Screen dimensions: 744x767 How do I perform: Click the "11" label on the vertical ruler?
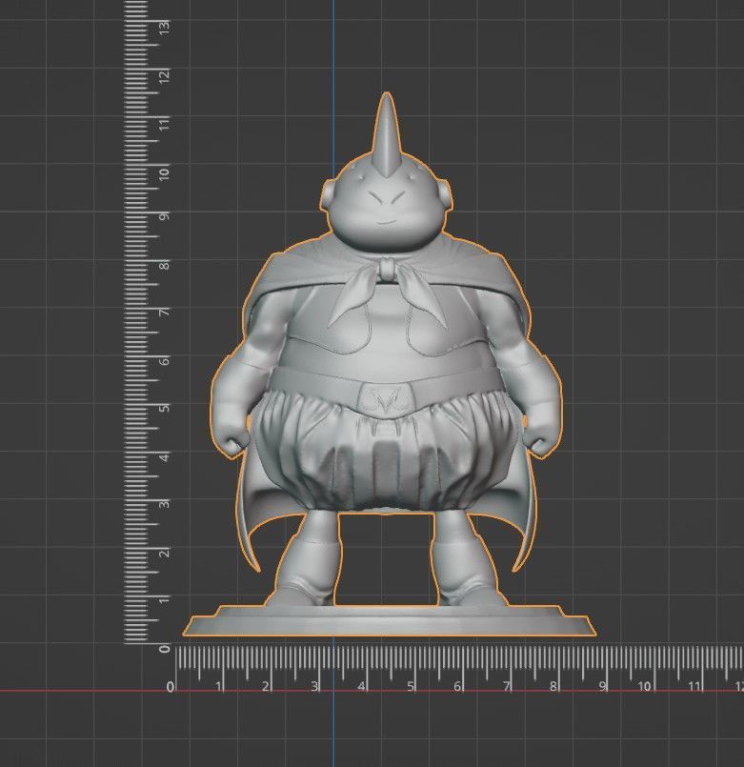coord(165,123)
